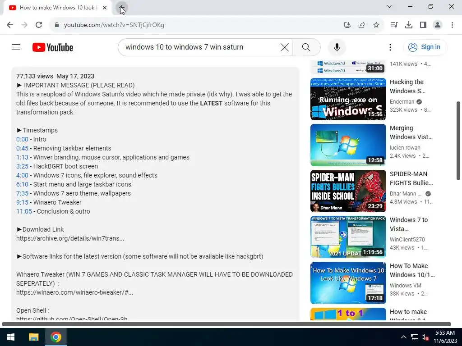Jump to 3:25 HackBGRT timestamp
Image resolution: width=462 pixels, height=346 pixels.
click(23, 166)
